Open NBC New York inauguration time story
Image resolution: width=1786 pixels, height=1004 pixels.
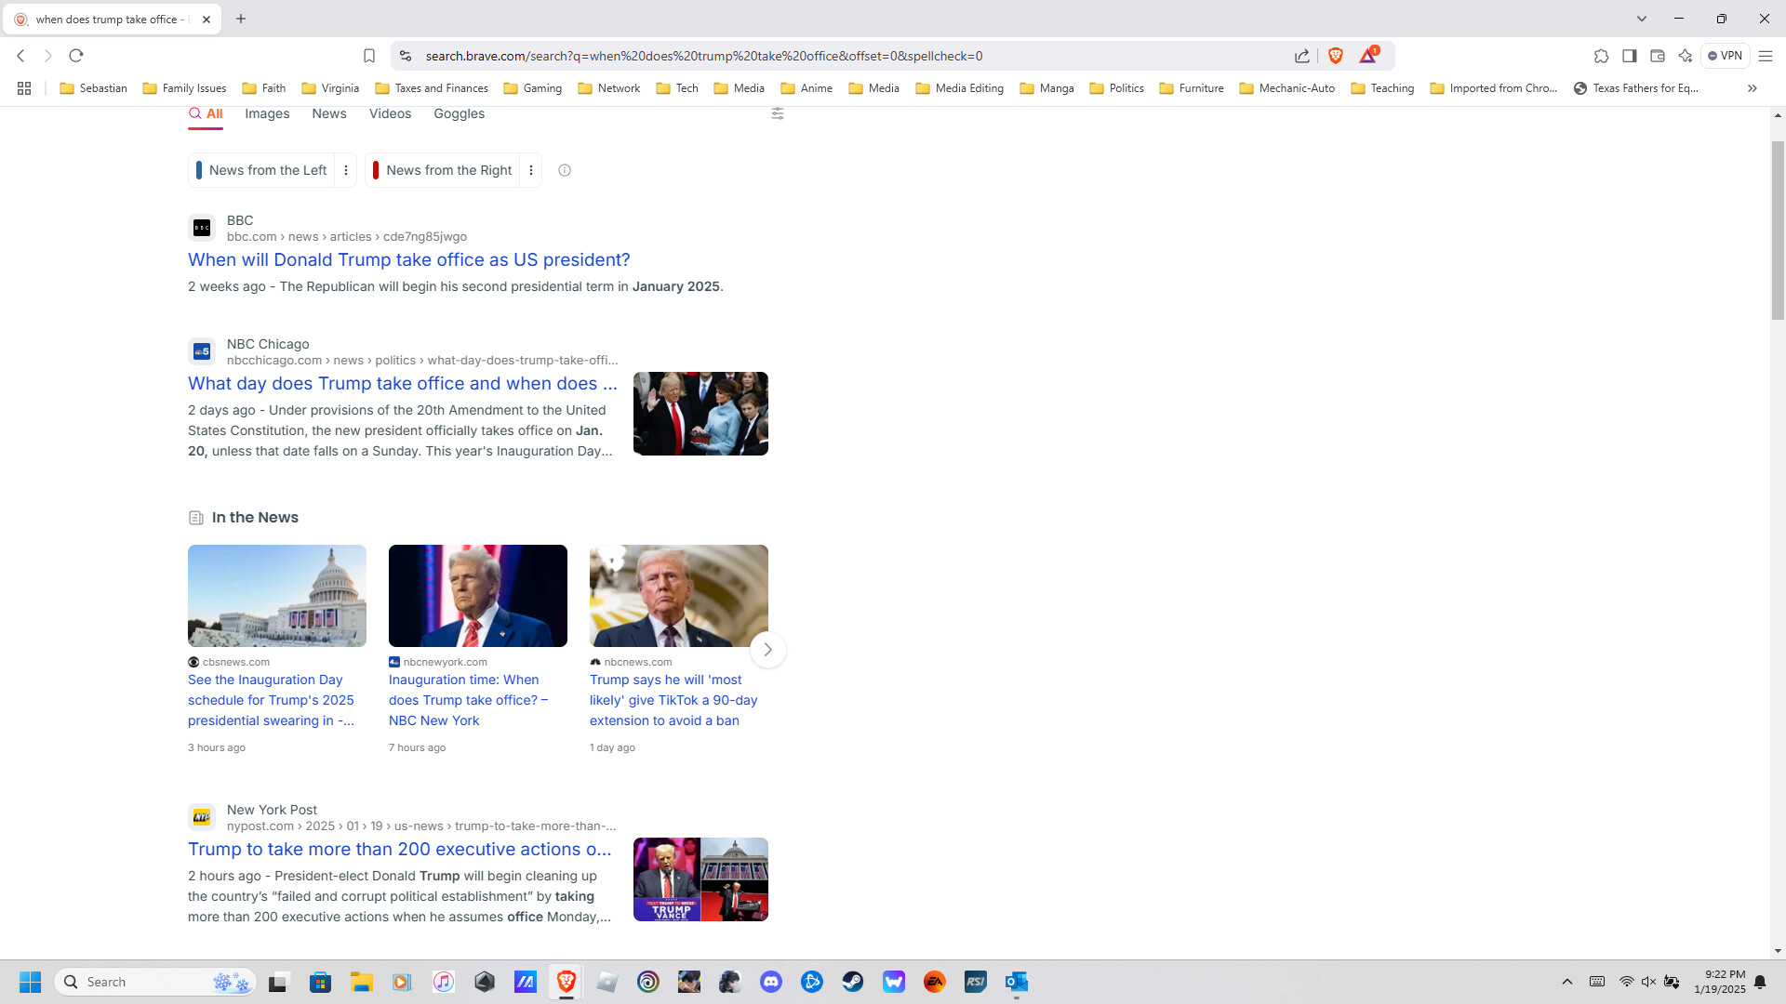(469, 700)
